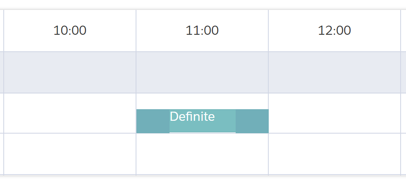Click the 12:00 time column header
This screenshot has height=182, width=406.
tap(334, 31)
